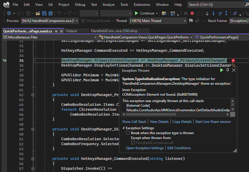Collapse the method outline at line 49

[33, 129]
